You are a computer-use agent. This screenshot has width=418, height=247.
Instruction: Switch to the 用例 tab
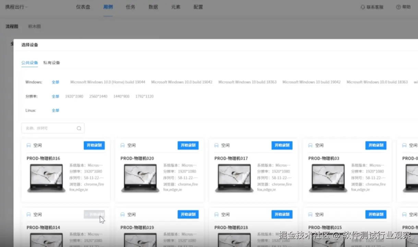[108, 7]
